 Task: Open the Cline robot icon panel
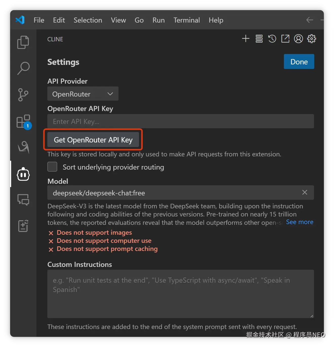point(23,174)
